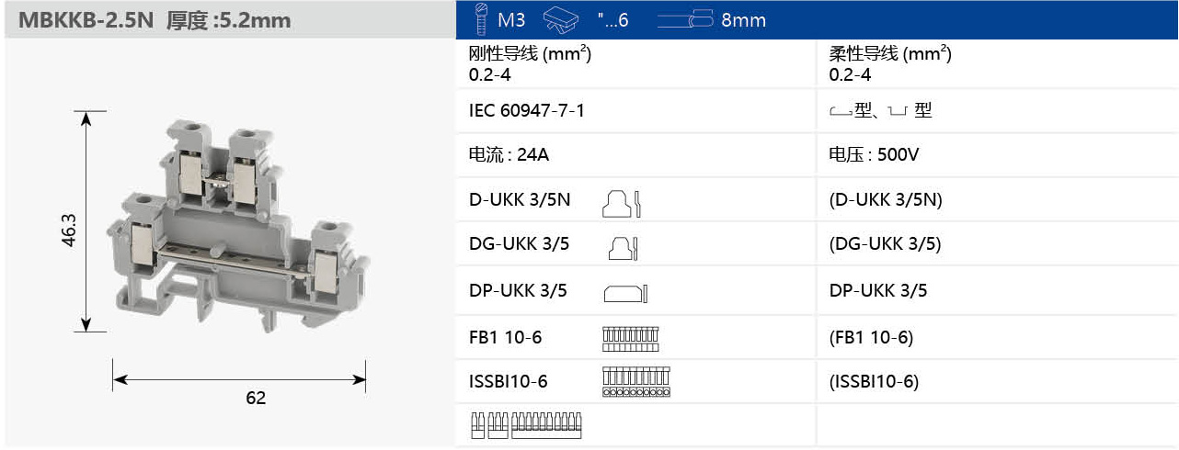Viewport: 1179px width, 450px height.
Task: Click the terminal block icon before "...6
Action: coord(562,19)
